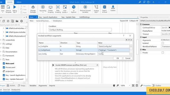
Task: Click Remove Unused Variables
Action: click(x=85, y=9)
